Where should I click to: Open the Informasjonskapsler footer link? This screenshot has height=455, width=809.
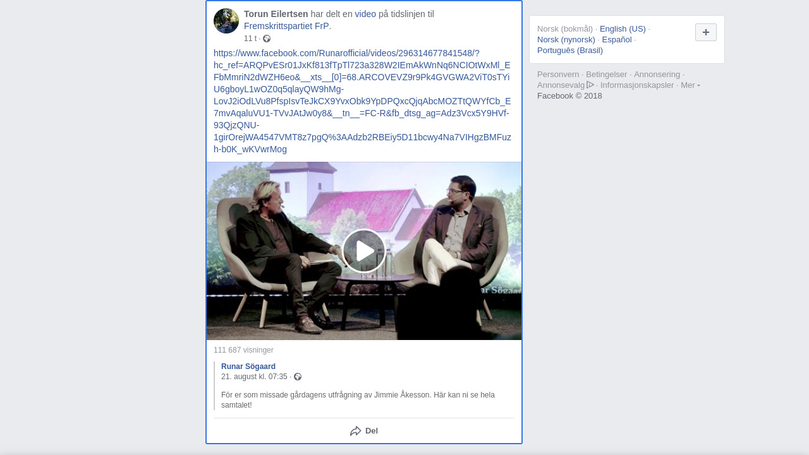click(x=637, y=85)
